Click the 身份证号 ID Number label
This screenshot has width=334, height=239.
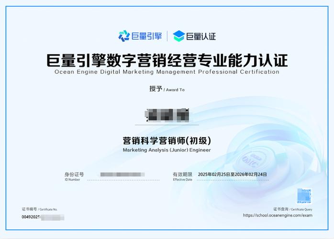tap(74, 177)
